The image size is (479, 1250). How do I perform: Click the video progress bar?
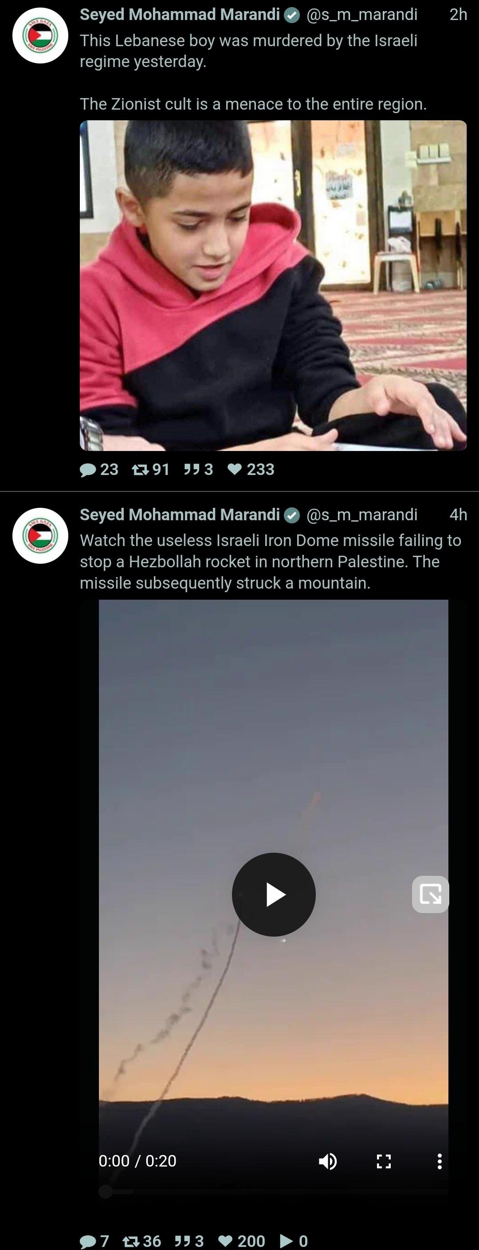(274, 1191)
